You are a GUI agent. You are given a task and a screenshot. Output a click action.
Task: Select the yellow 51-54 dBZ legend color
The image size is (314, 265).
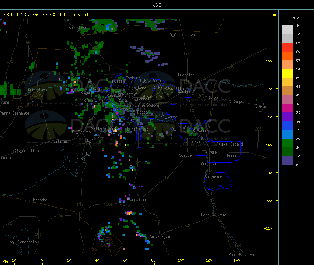pos(287,73)
